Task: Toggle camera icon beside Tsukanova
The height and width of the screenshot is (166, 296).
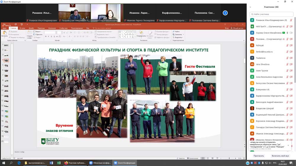Action: 291,58
